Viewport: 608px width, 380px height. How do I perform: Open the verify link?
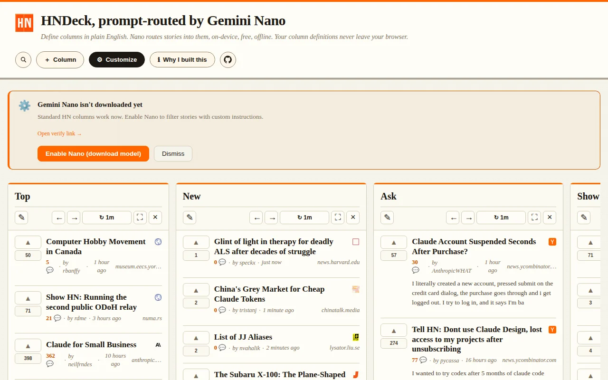pyautogui.click(x=59, y=133)
